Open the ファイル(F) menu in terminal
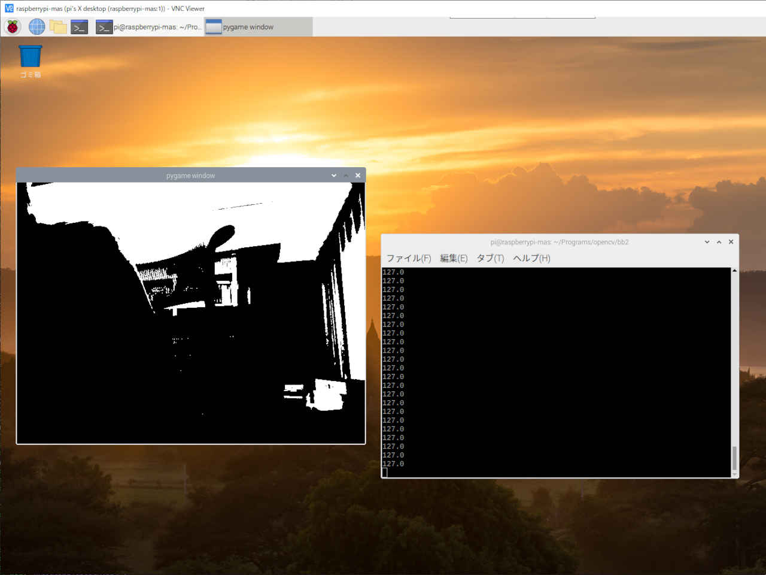766x575 pixels. (409, 258)
